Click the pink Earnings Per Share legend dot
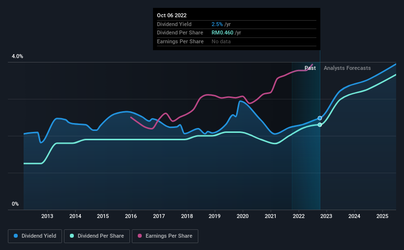Screen dimensions: 404x250 coord(140,236)
